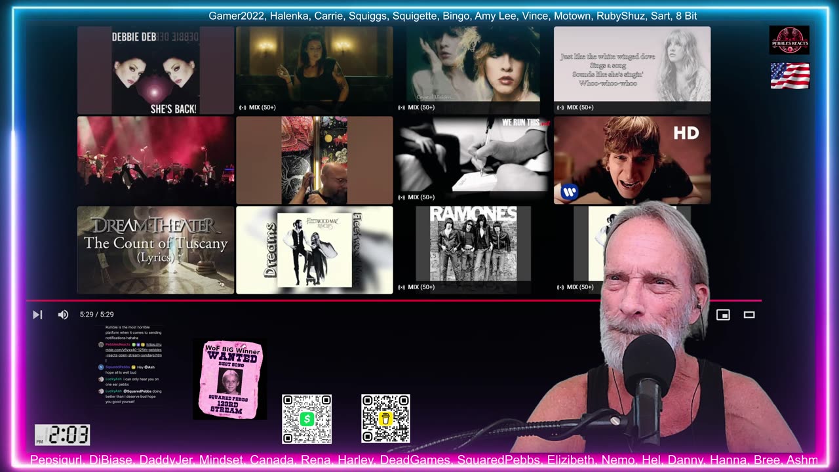Click the PebblesReacts avatar in chat
The width and height of the screenshot is (839, 472).
(x=101, y=345)
